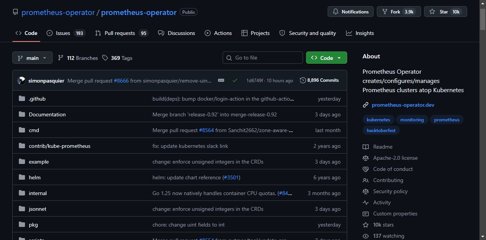Image resolution: width=486 pixels, height=240 pixels.
Task: Open Apache-2.0 license link
Action: 390,158
